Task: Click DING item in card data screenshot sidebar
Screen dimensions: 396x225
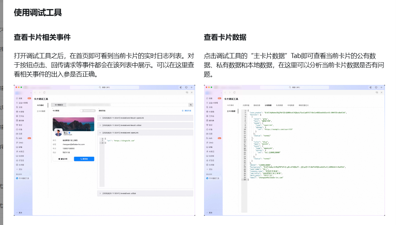Action: (x=210, y=143)
